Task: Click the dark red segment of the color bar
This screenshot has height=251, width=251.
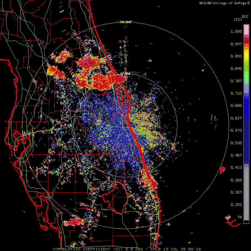Action: pos(246,42)
